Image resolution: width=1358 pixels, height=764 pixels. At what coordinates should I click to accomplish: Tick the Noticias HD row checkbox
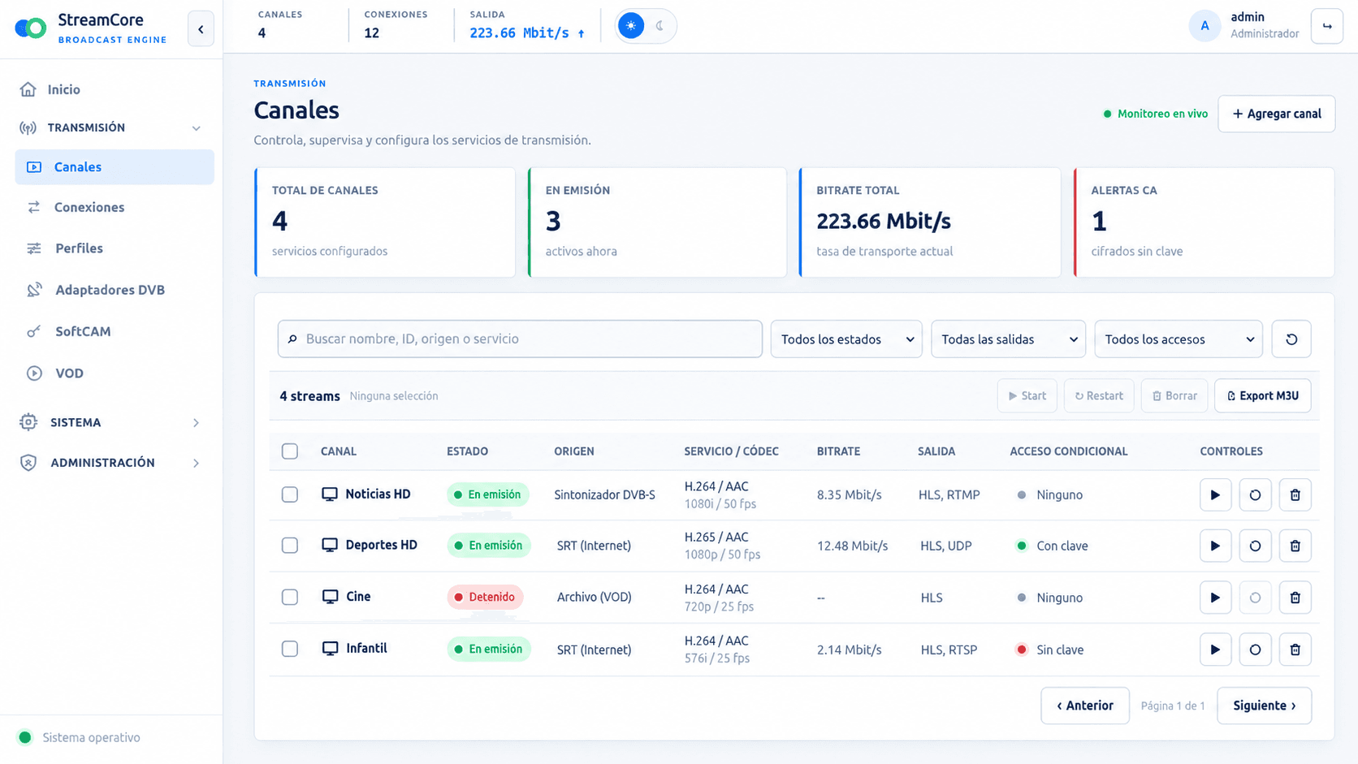(x=290, y=494)
